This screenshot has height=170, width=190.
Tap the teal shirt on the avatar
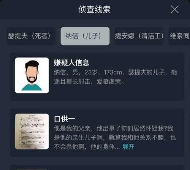(x=32, y=87)
